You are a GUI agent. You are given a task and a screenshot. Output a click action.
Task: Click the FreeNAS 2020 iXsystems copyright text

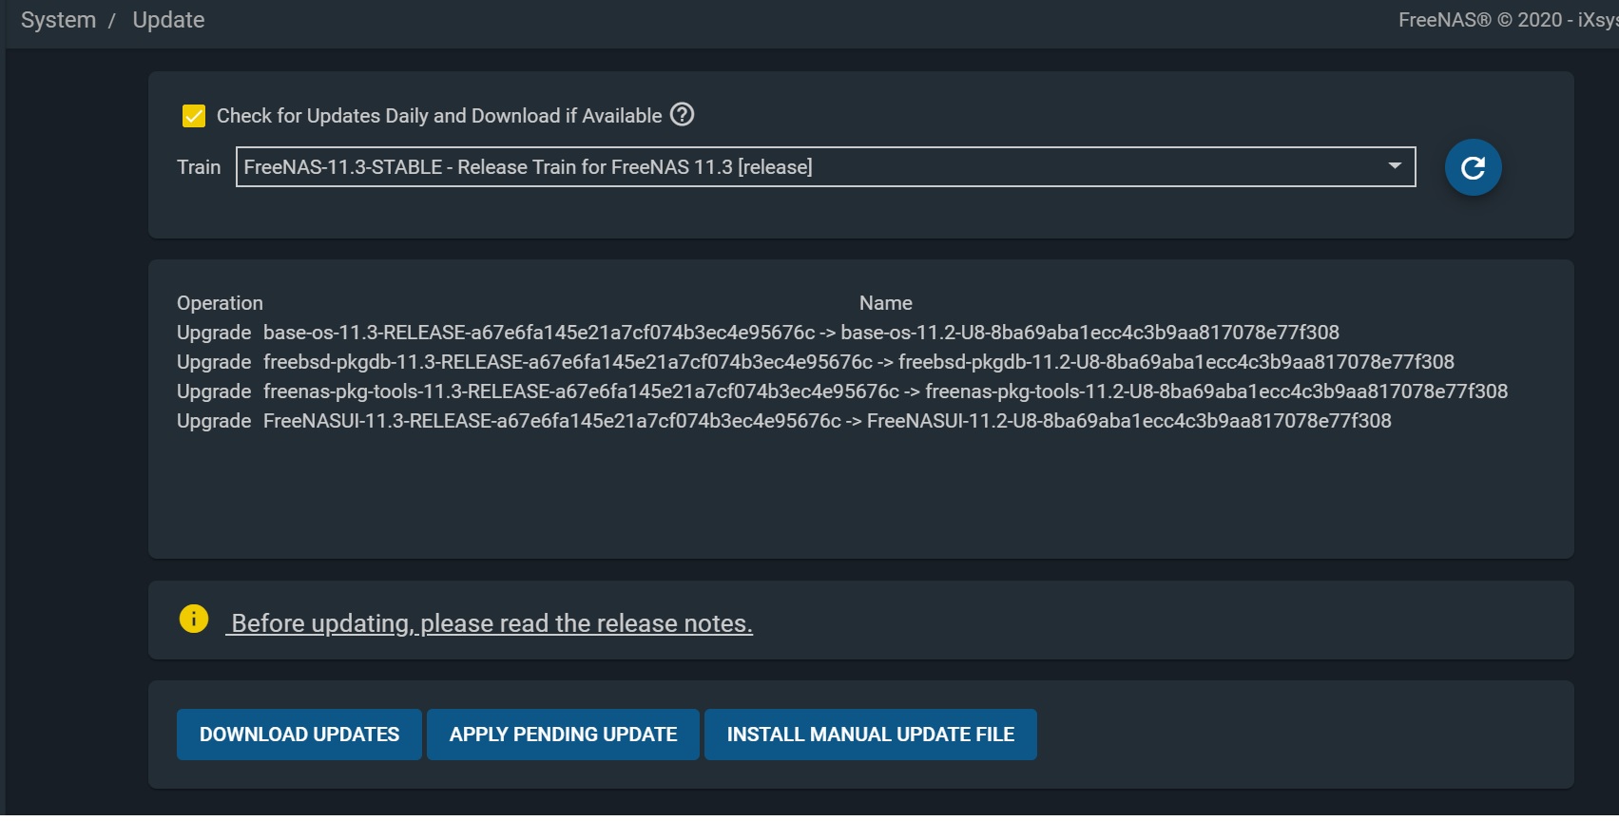[1508, 20]
